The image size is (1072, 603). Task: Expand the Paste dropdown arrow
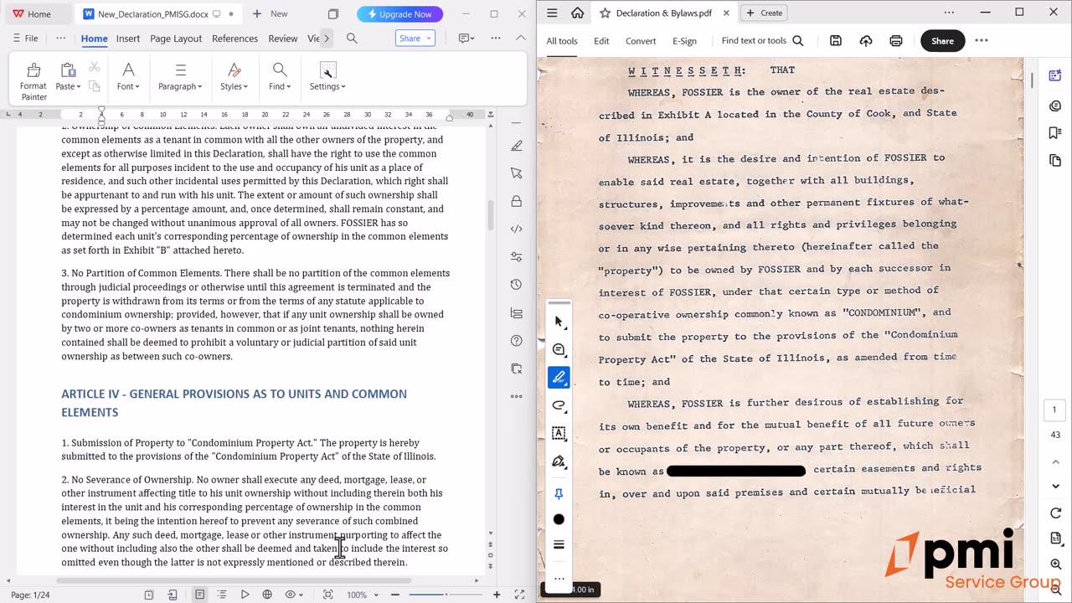79,87
